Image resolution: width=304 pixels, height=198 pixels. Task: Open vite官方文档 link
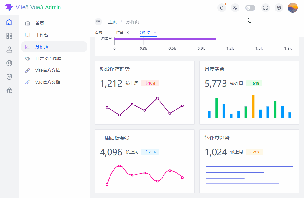(x=54, y=71)
